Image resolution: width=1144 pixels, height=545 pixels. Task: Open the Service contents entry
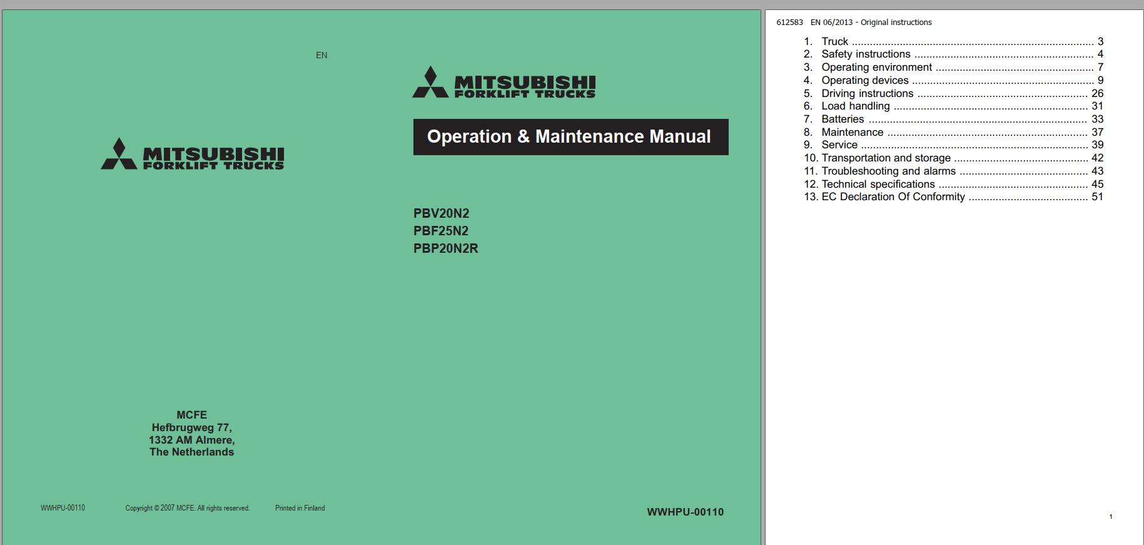pyautogui.click(x=953, y=145)
